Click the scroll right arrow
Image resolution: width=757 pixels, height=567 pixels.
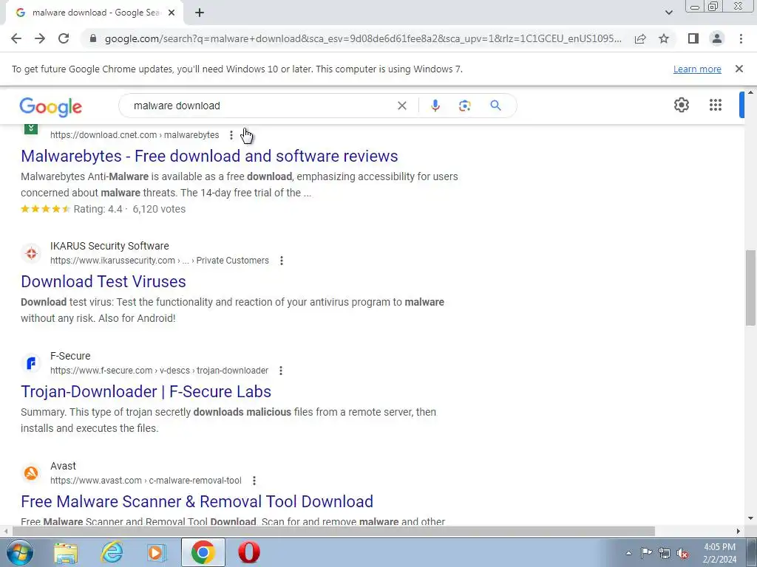coord(739,532)
